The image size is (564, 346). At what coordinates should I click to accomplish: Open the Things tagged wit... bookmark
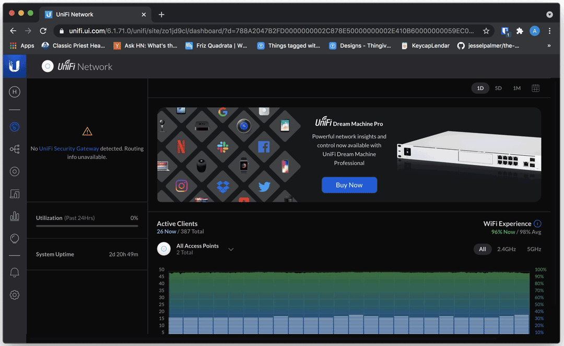[x=288, y=45]
